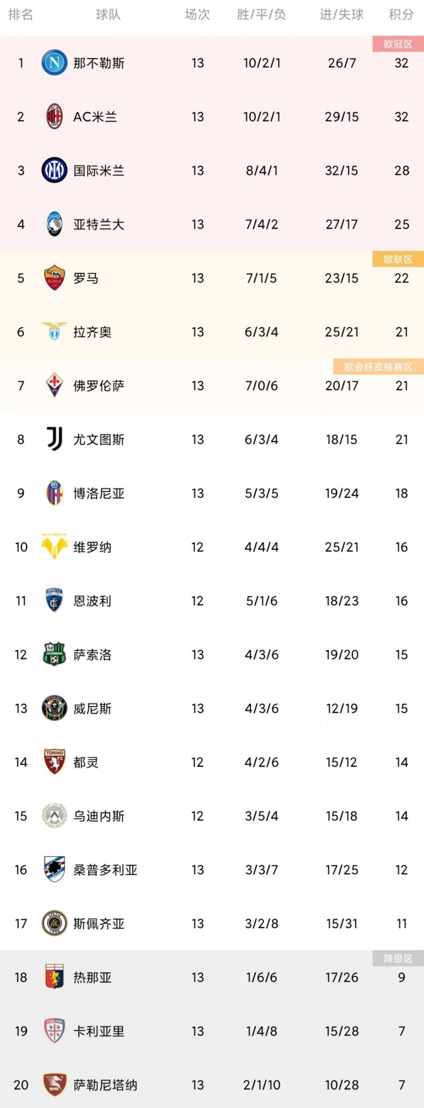The image size is (424, 1108).
Task: Select the 欧会杯资格赛区 label
Action: pyautogui.click(x=379, y=367)
